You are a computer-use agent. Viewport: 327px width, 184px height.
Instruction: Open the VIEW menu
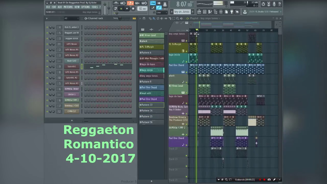[77, 7]
